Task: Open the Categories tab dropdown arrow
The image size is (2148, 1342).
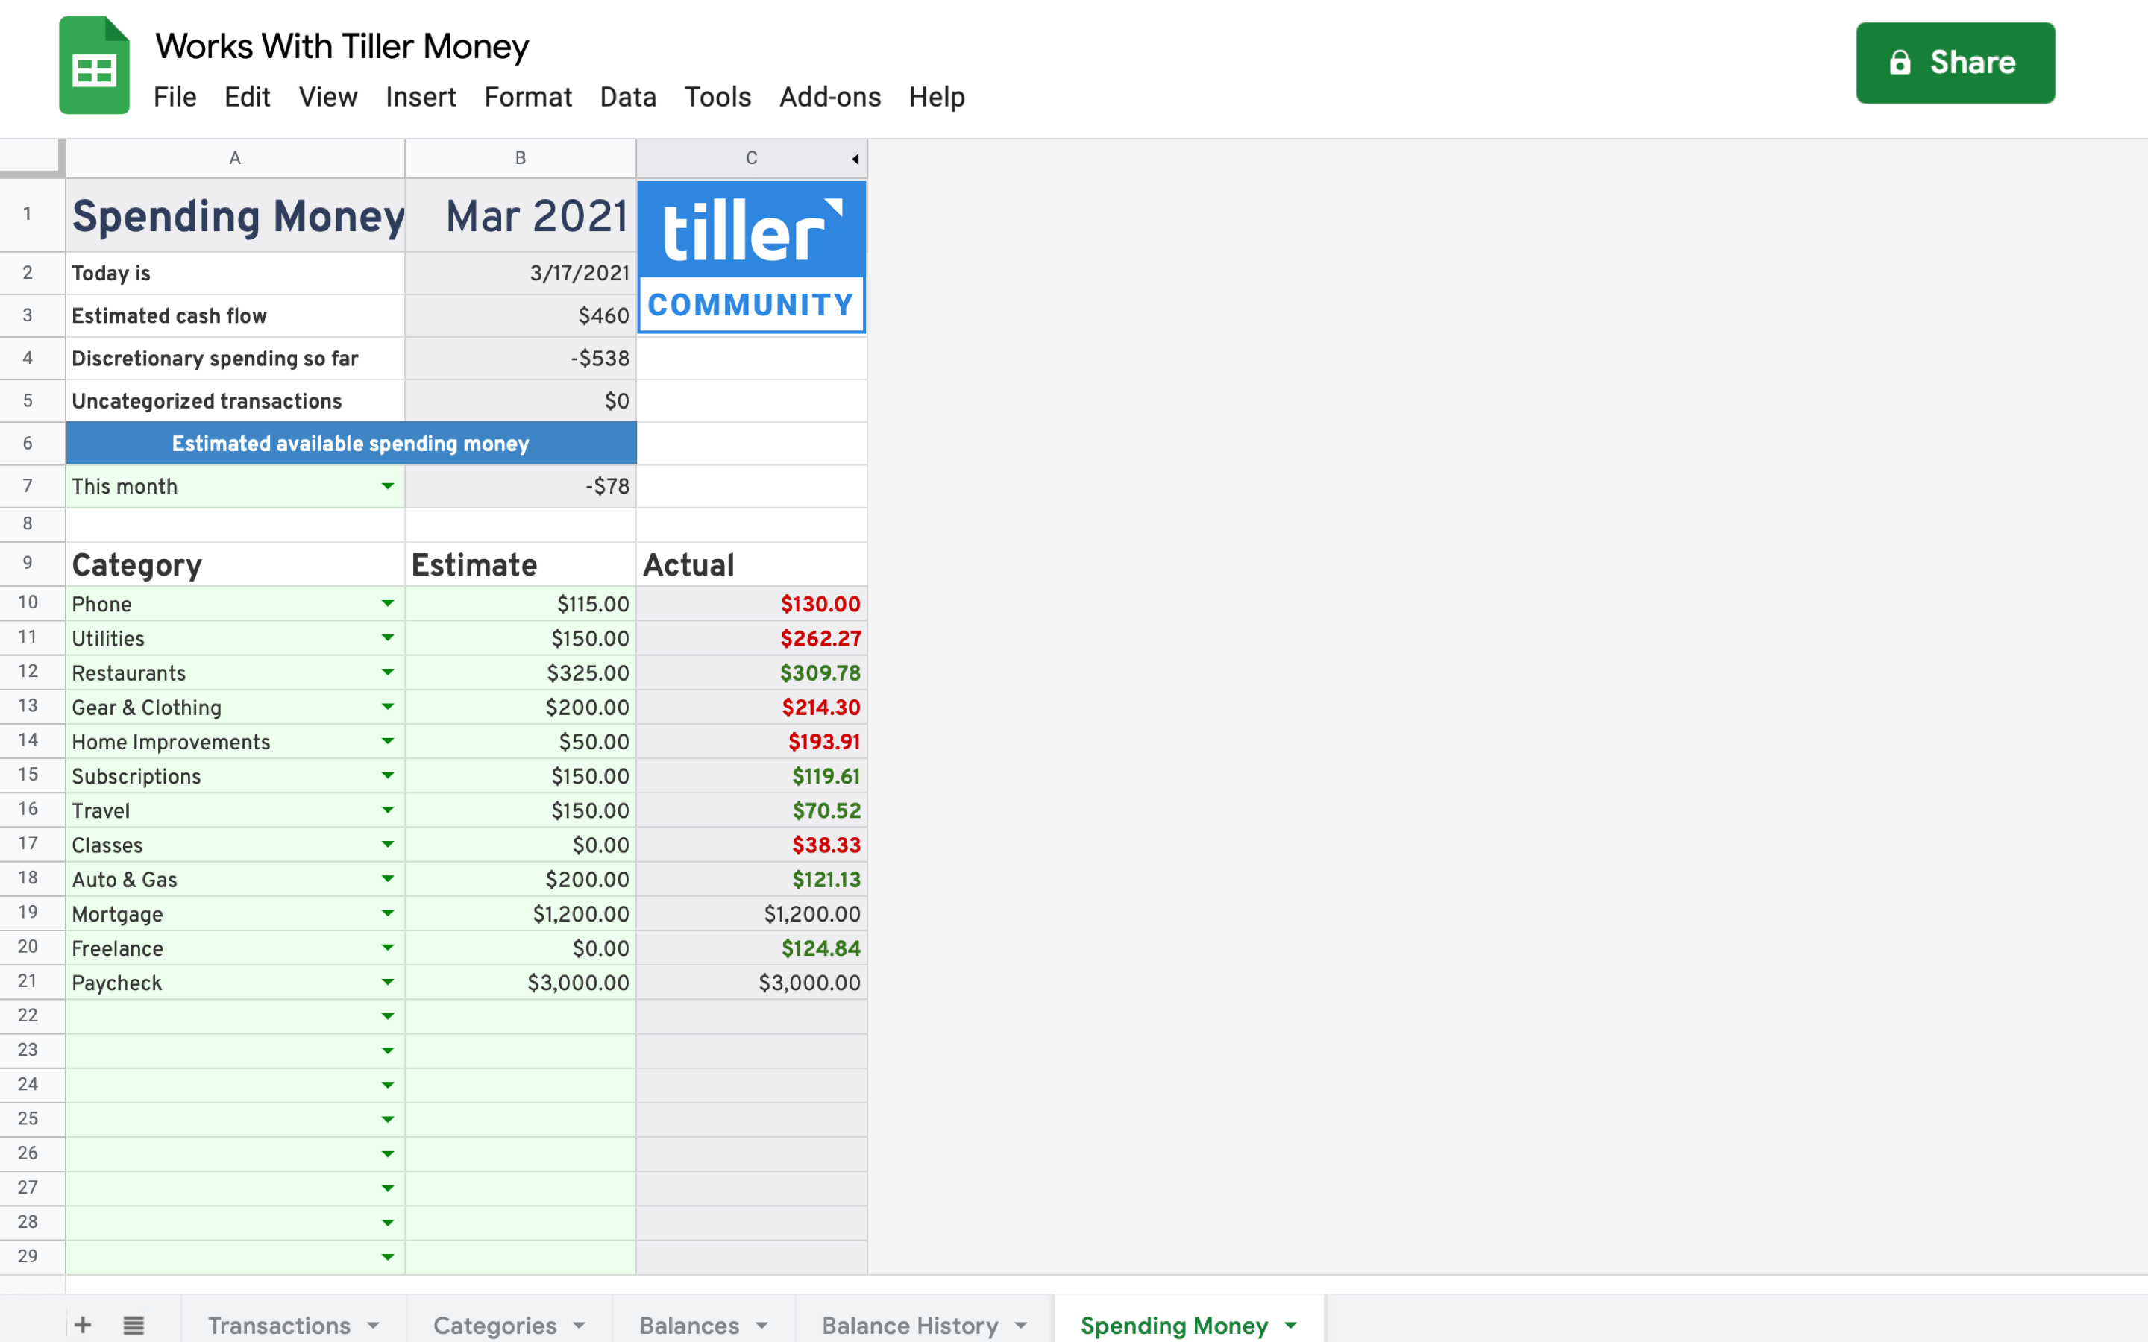Action: click(579, 1325)
